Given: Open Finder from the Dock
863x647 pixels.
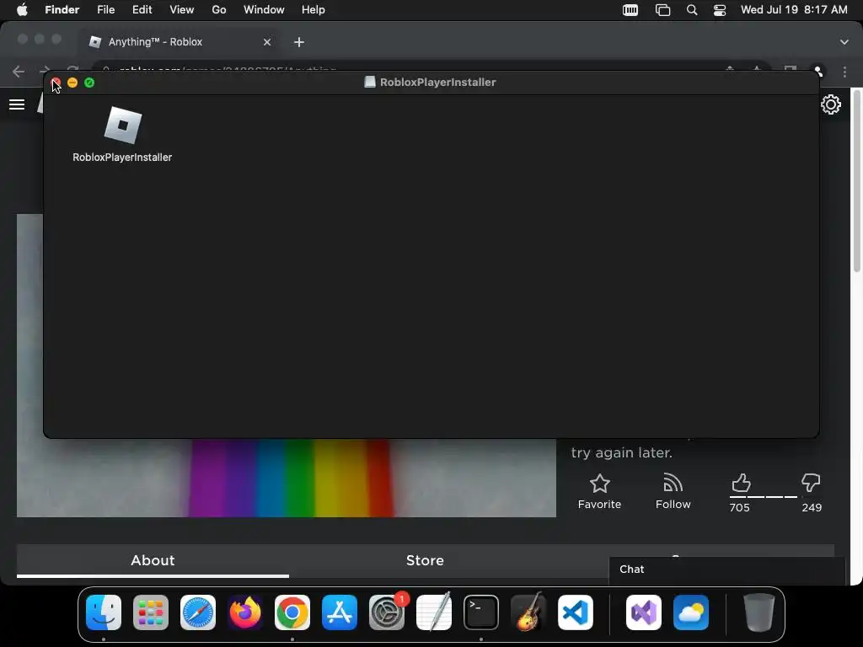Looking at the screenshot, I should pyautogui.click(x=104, y=612).
